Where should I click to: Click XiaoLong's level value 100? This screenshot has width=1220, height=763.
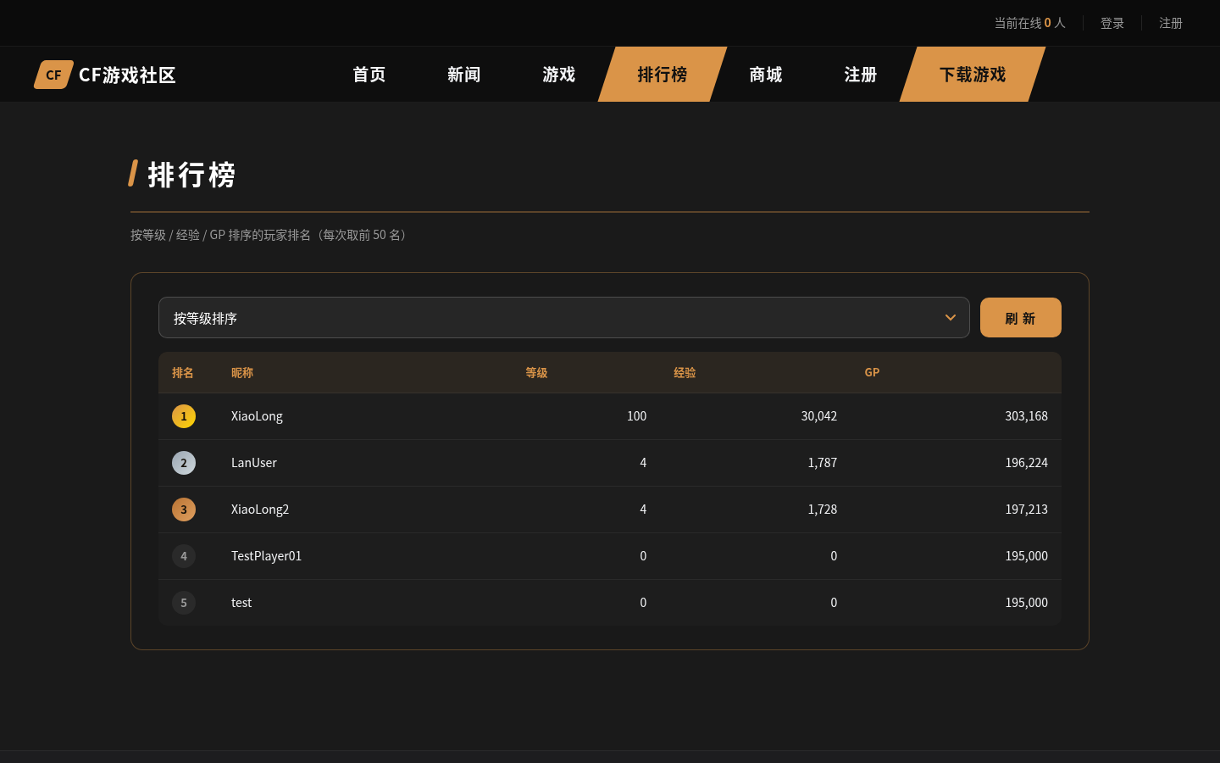click(636, 416)
